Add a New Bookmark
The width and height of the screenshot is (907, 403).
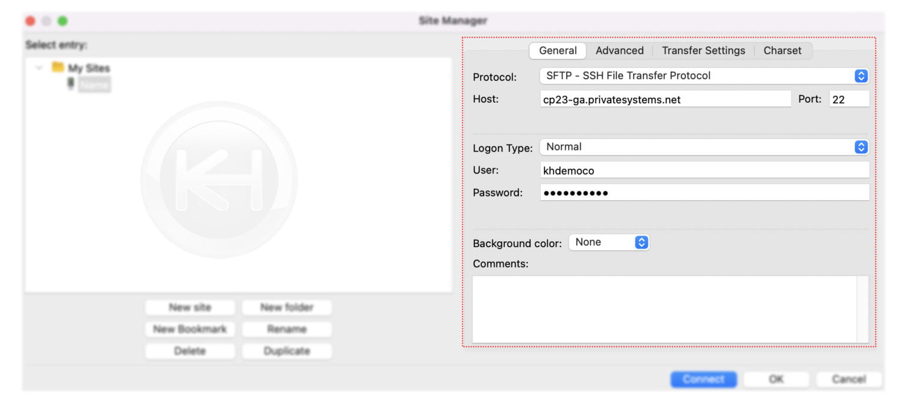(x=190, y=329)
